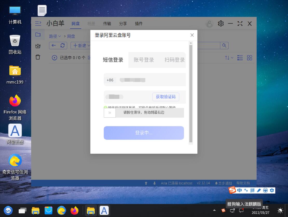Click the 网盘 breadcrumb link

point(71,36)
